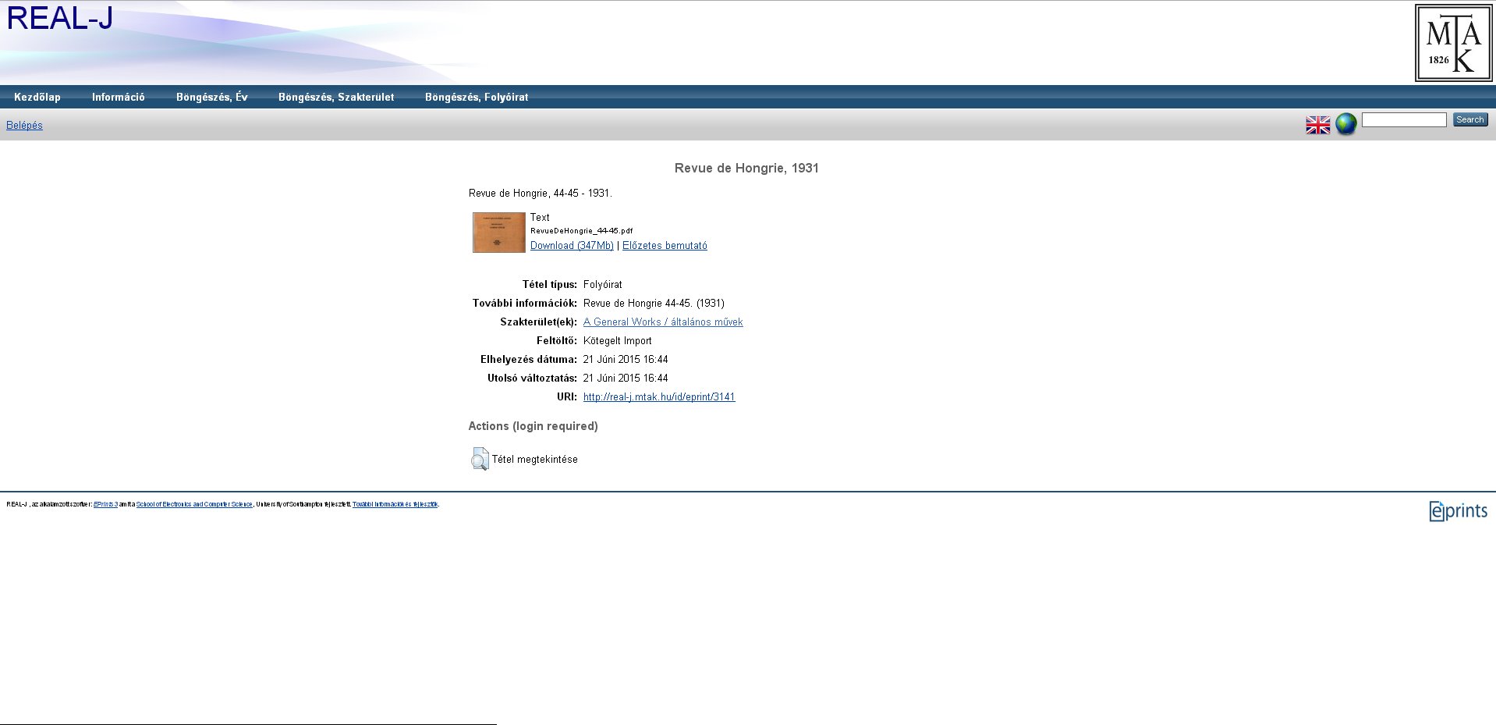1496x725 pixels.
Task: Open A General Works / általános művek link
Action: [663, 322]
